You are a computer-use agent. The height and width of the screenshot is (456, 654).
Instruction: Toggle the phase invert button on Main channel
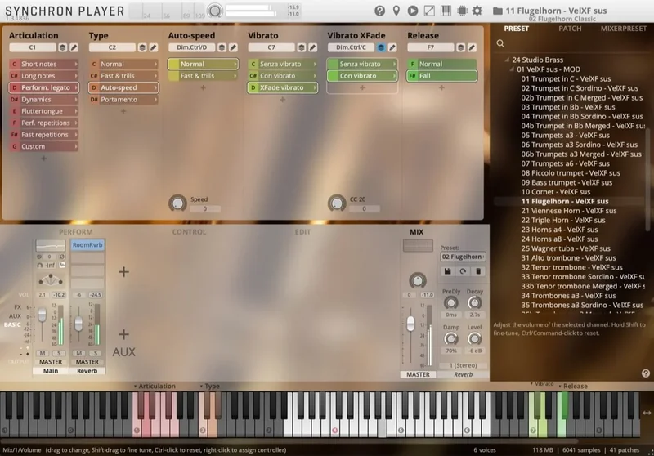click(x=62, y=257)
